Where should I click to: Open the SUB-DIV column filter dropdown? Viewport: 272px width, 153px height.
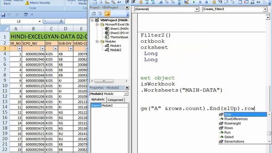coord(71,49)
